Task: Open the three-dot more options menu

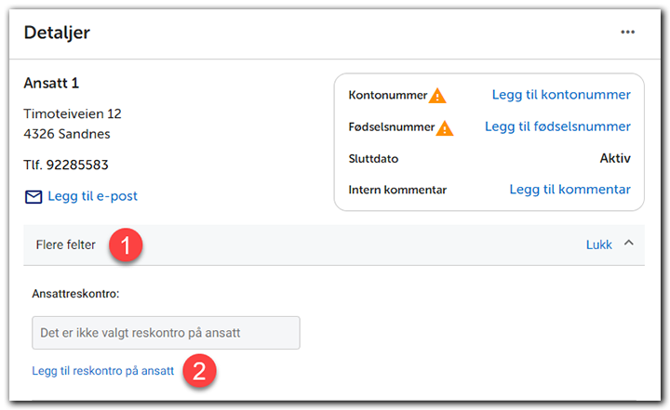Action: pyautogui.click(x=628, y=33)
